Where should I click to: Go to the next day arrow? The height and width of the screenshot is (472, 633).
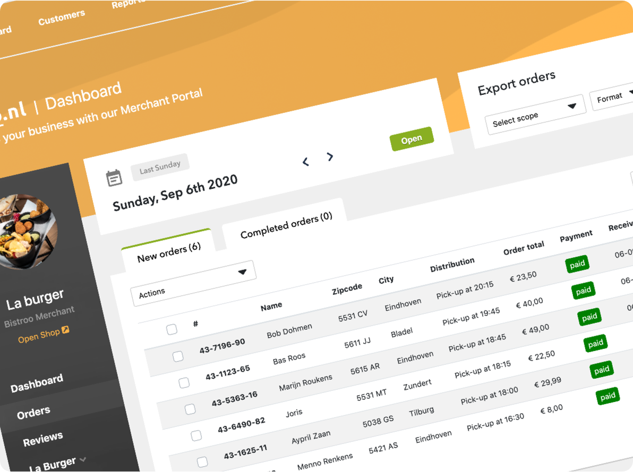point(330,156)
